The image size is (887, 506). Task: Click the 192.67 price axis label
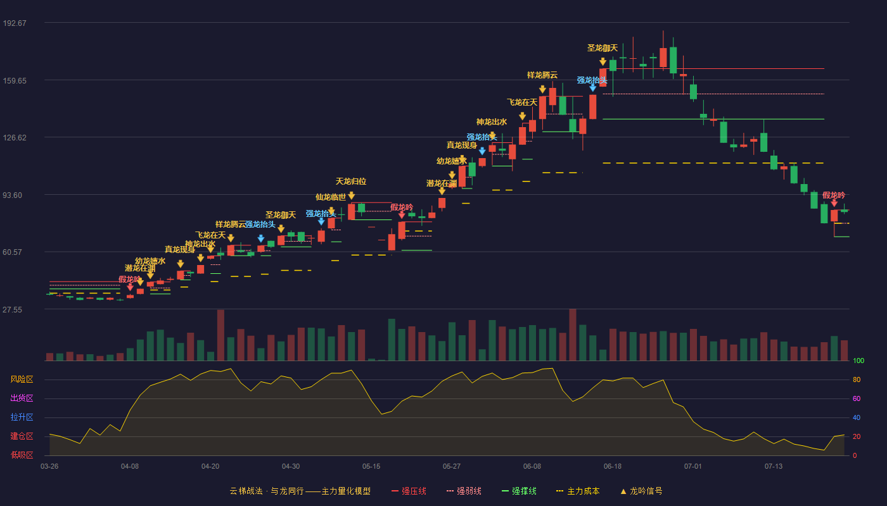click(x=15, y=23)
